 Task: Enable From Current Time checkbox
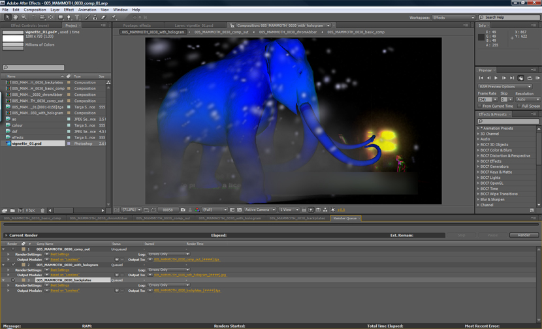pos(479,106)
